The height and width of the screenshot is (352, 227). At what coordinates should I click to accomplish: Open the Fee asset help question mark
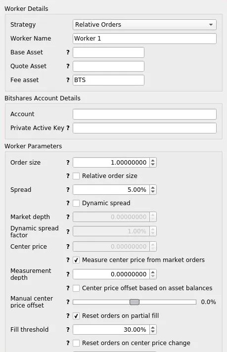coord(68,80)
